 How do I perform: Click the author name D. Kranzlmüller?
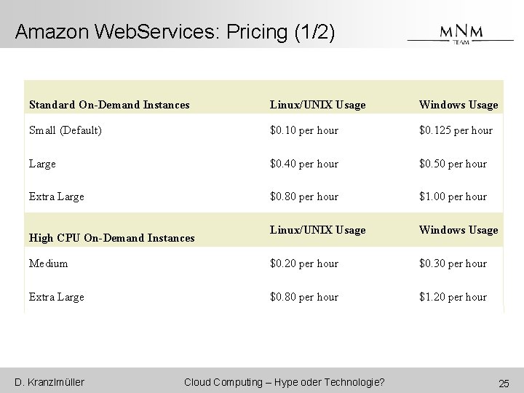(51, 382)
